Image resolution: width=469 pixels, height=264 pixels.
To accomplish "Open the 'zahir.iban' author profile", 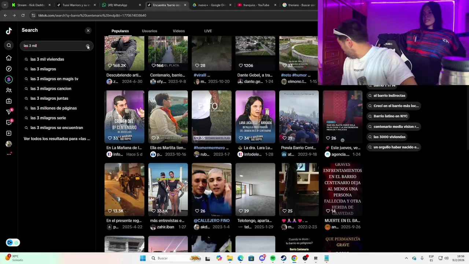I will point(165,227).
